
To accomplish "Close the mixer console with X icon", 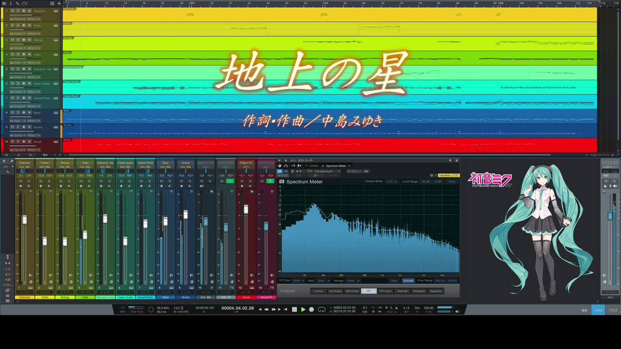I will click(x=4, y=162).
